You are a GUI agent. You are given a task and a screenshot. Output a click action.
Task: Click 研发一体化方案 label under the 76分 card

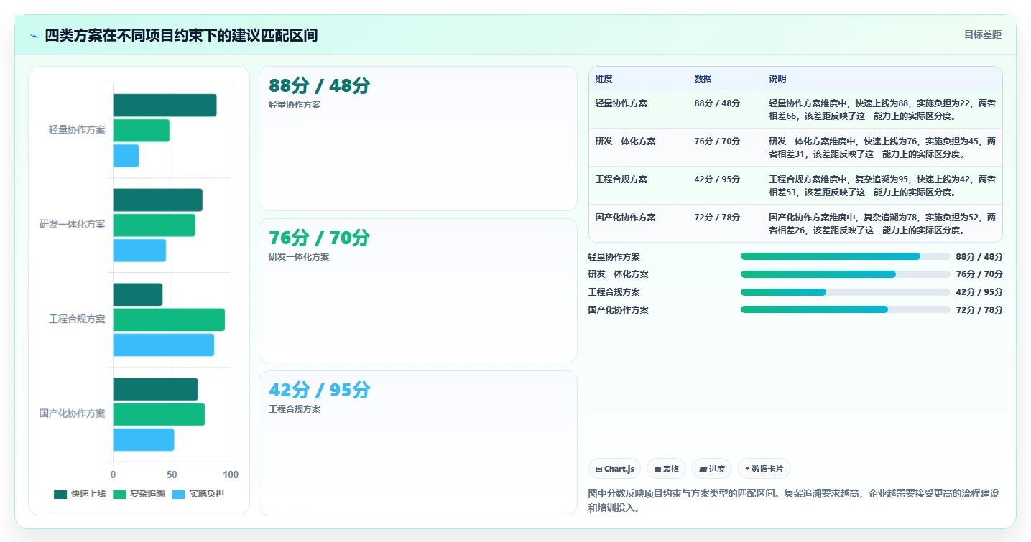pyautogui.click(x=299, y=257)
